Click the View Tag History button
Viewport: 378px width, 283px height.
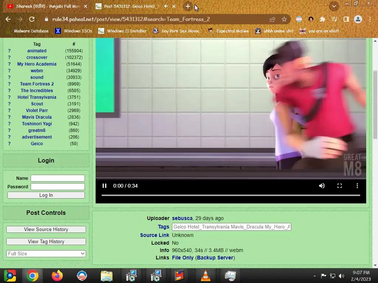[x=46, y=241]
